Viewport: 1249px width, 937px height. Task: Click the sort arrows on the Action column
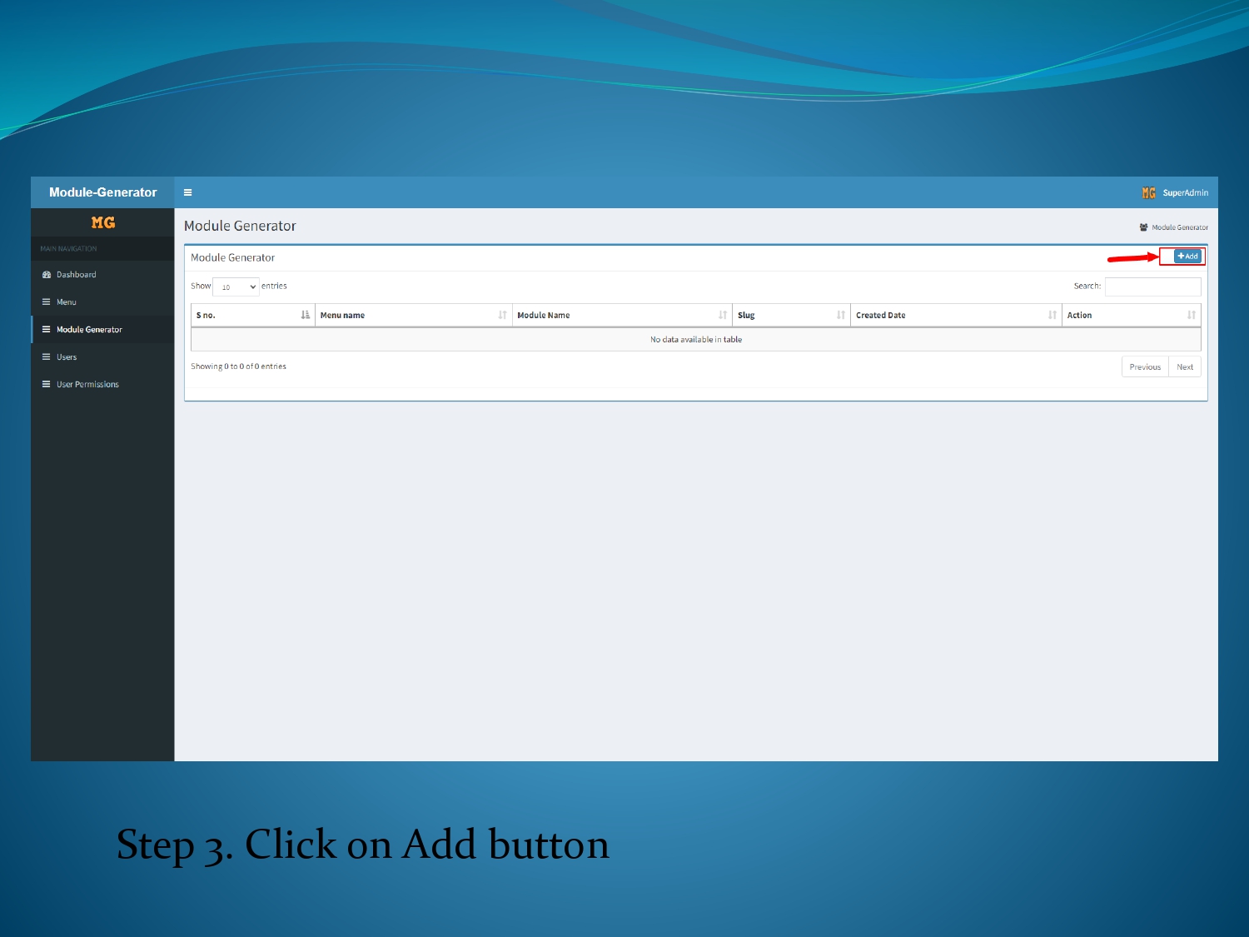tap(1191, 315)
